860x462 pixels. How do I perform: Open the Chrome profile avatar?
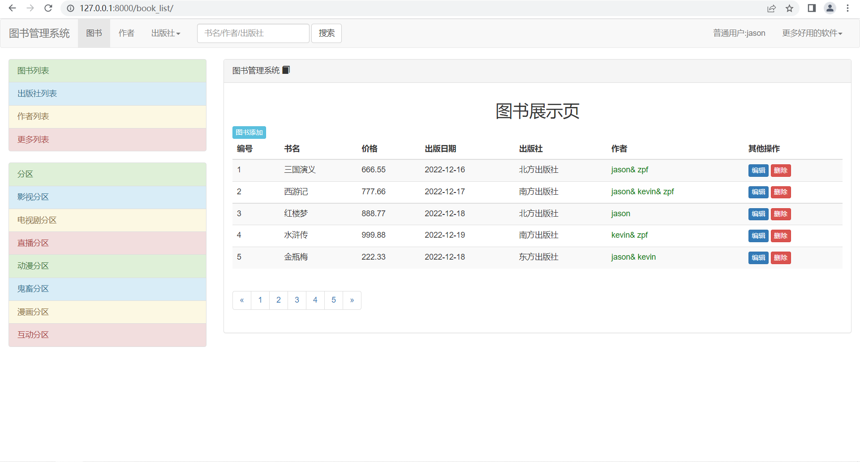tap(830, 8)
